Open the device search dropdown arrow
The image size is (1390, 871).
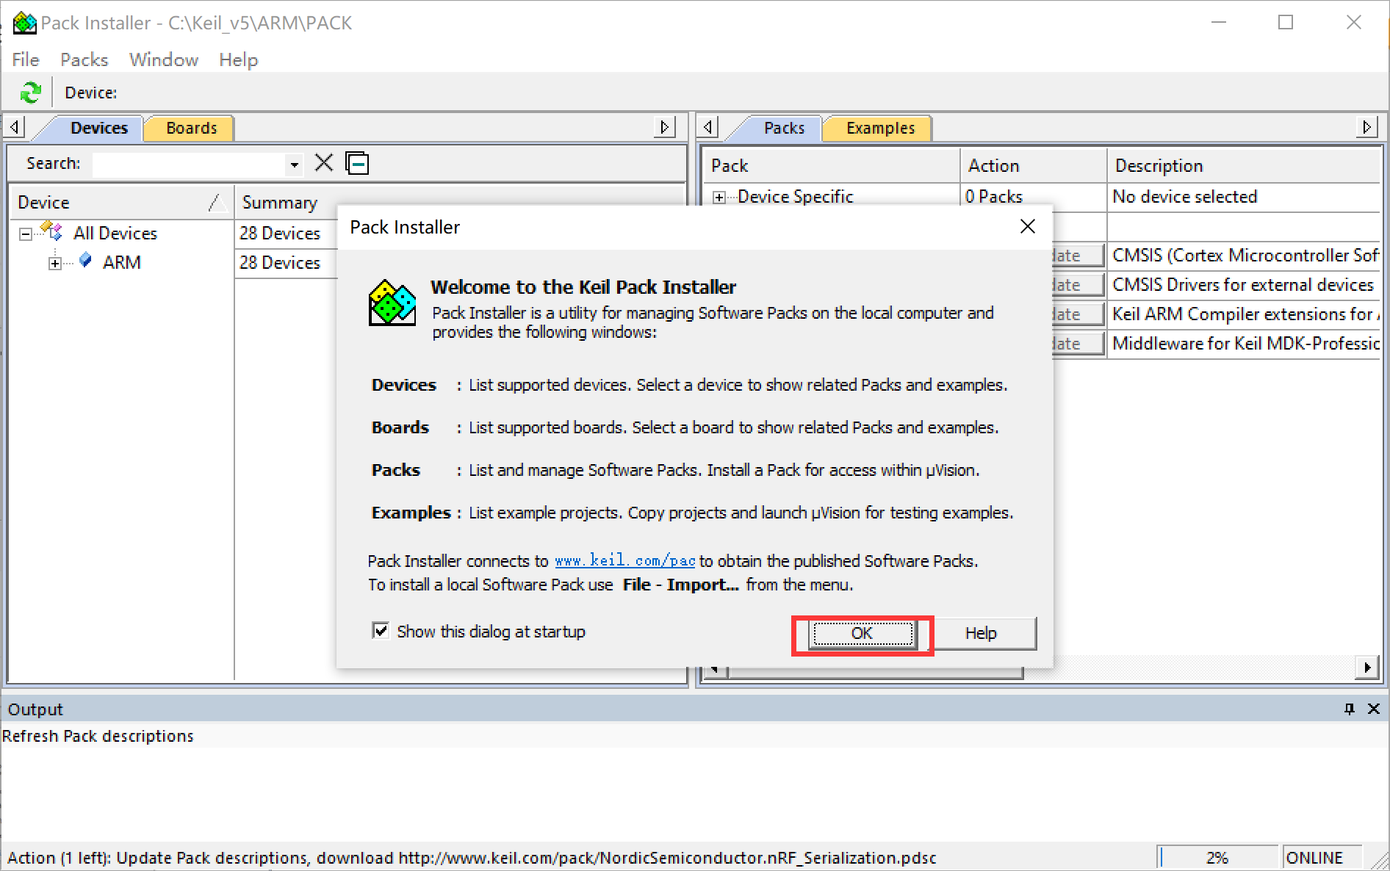tap(294, 164)
